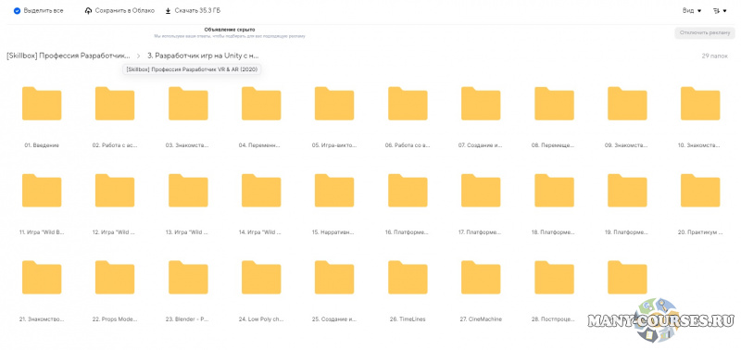Go to [Skillbox] Профессия Разработчик breadcrumb

(x=69, y=56)
